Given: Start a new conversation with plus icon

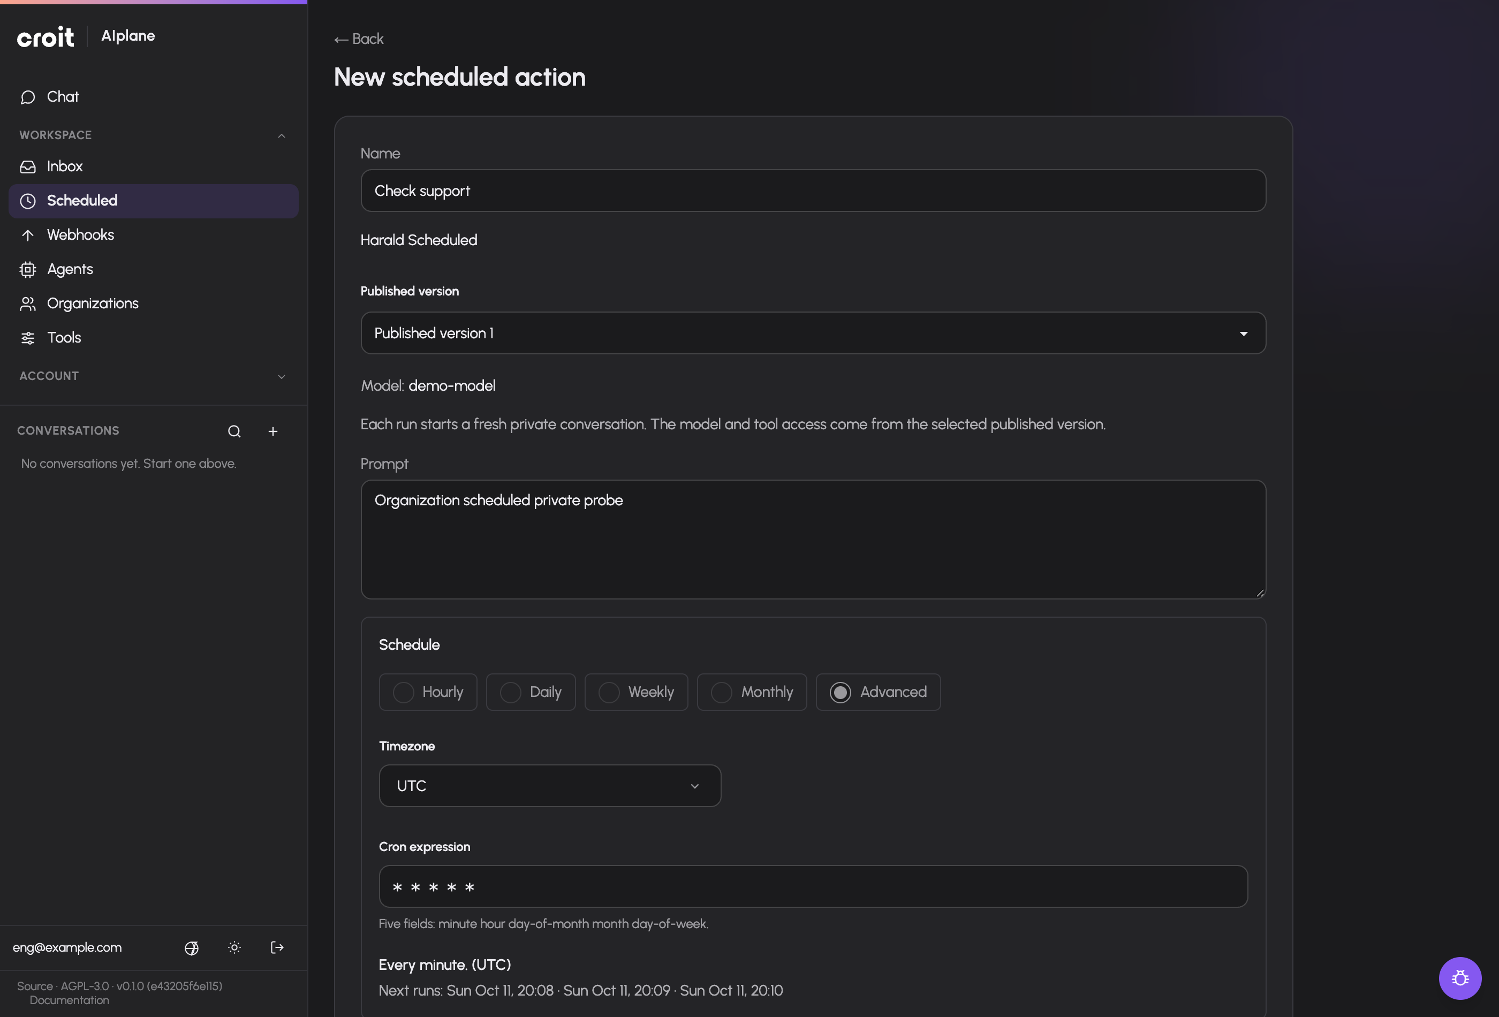Looking at the screenshot, I should pyautogui.click(x=273, y=431).
